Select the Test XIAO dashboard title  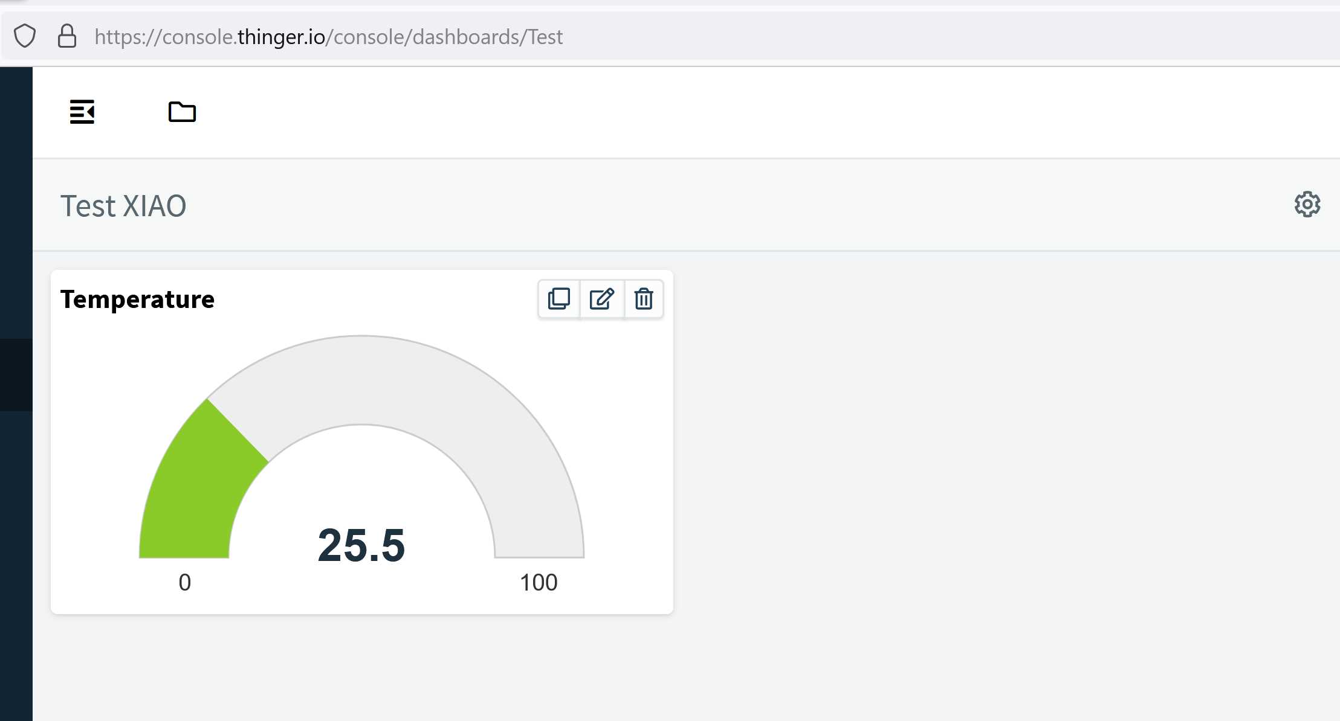click(x=123, y=206)
